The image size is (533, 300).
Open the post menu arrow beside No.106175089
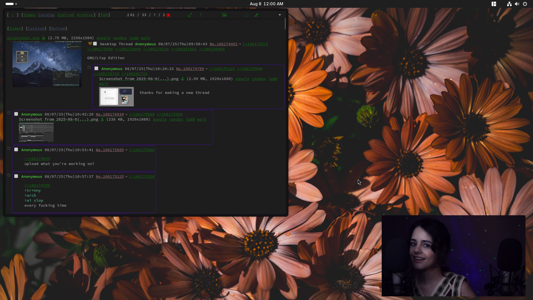tap(126, 150)
